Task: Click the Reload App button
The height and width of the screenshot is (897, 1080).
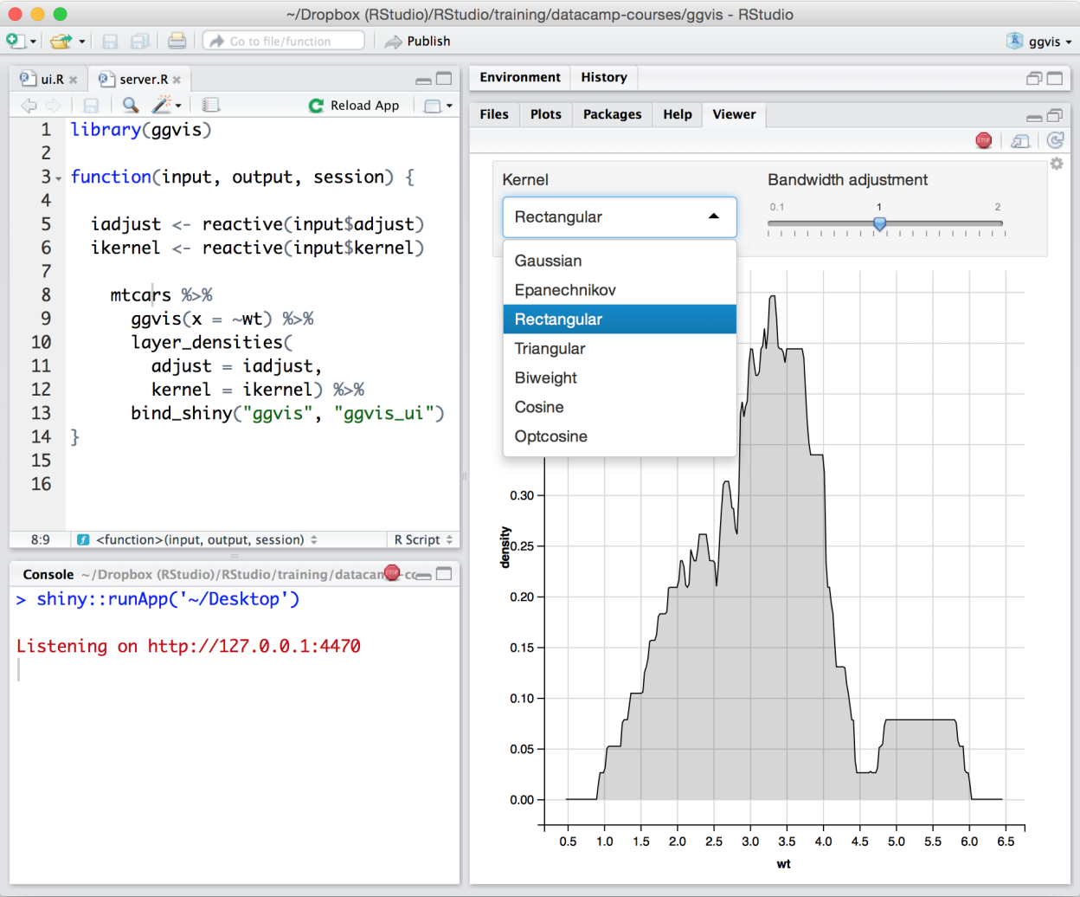Action: click(355, 106)
